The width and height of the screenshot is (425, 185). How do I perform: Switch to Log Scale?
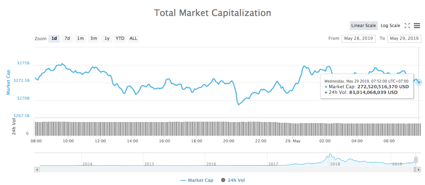390,26
